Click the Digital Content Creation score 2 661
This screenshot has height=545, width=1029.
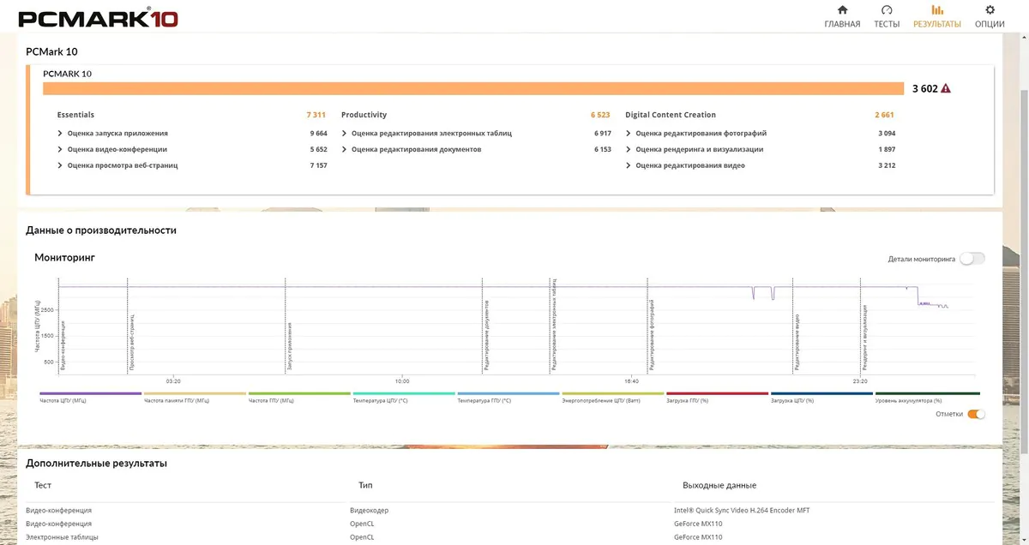(x=884, y=115)
